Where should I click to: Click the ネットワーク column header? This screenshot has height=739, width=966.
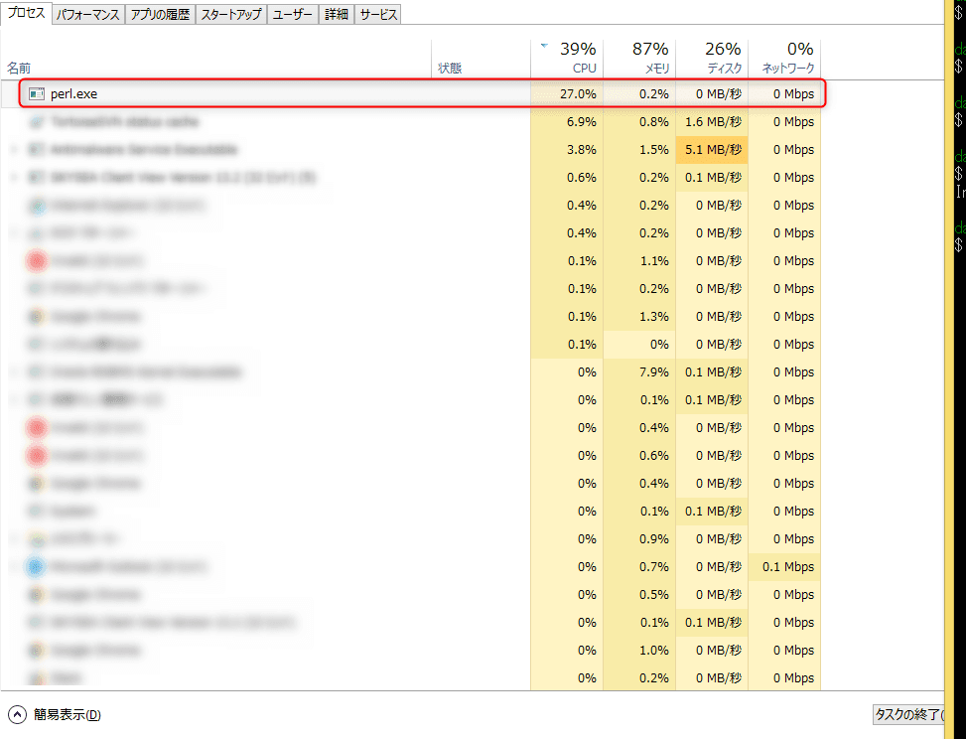(786, 58)
